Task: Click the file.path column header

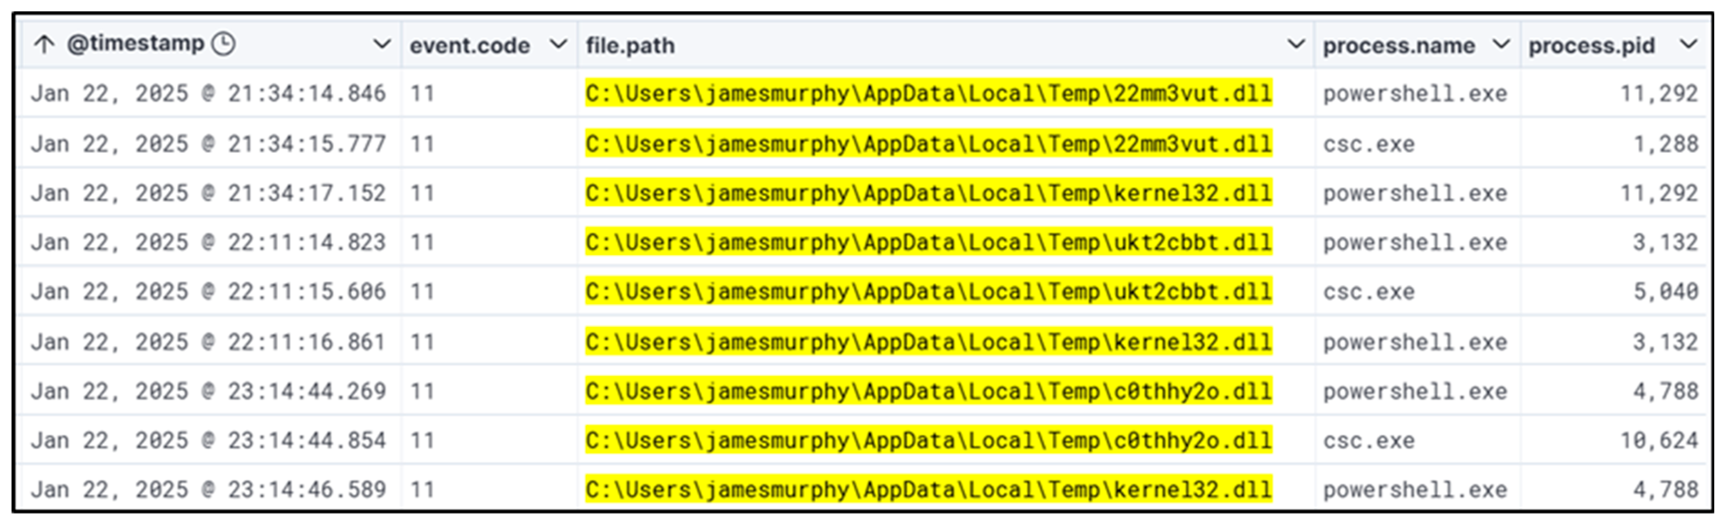Action: tap(630, 46)
